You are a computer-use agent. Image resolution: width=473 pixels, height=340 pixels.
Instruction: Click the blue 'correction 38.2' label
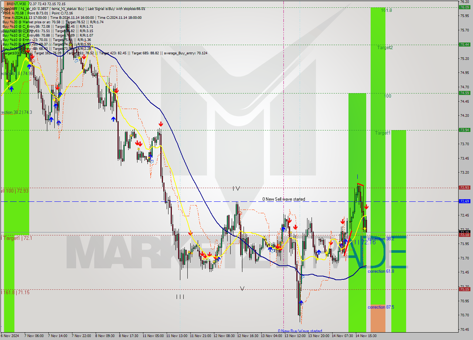pyautogui.click(x=381, y=239)
